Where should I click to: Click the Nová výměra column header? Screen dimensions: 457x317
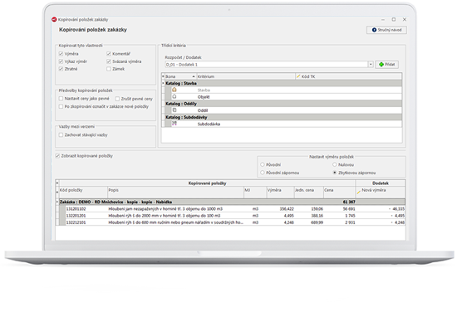coord(381,192)
